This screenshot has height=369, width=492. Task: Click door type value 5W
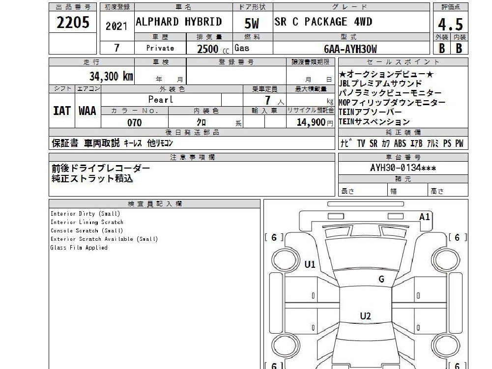click(x=252, y=24)
